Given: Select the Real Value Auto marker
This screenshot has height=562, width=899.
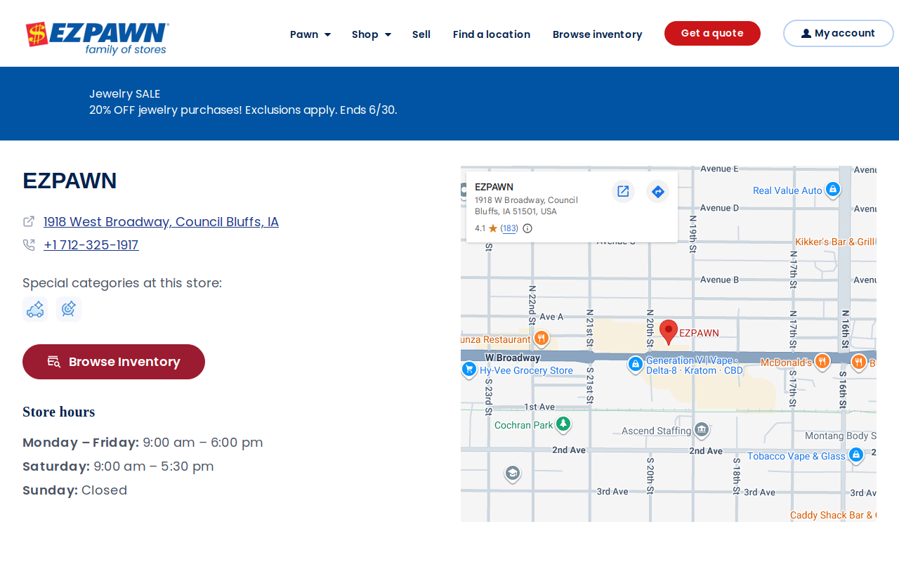Looking at the screenshot, I should (x=832, y=190).
